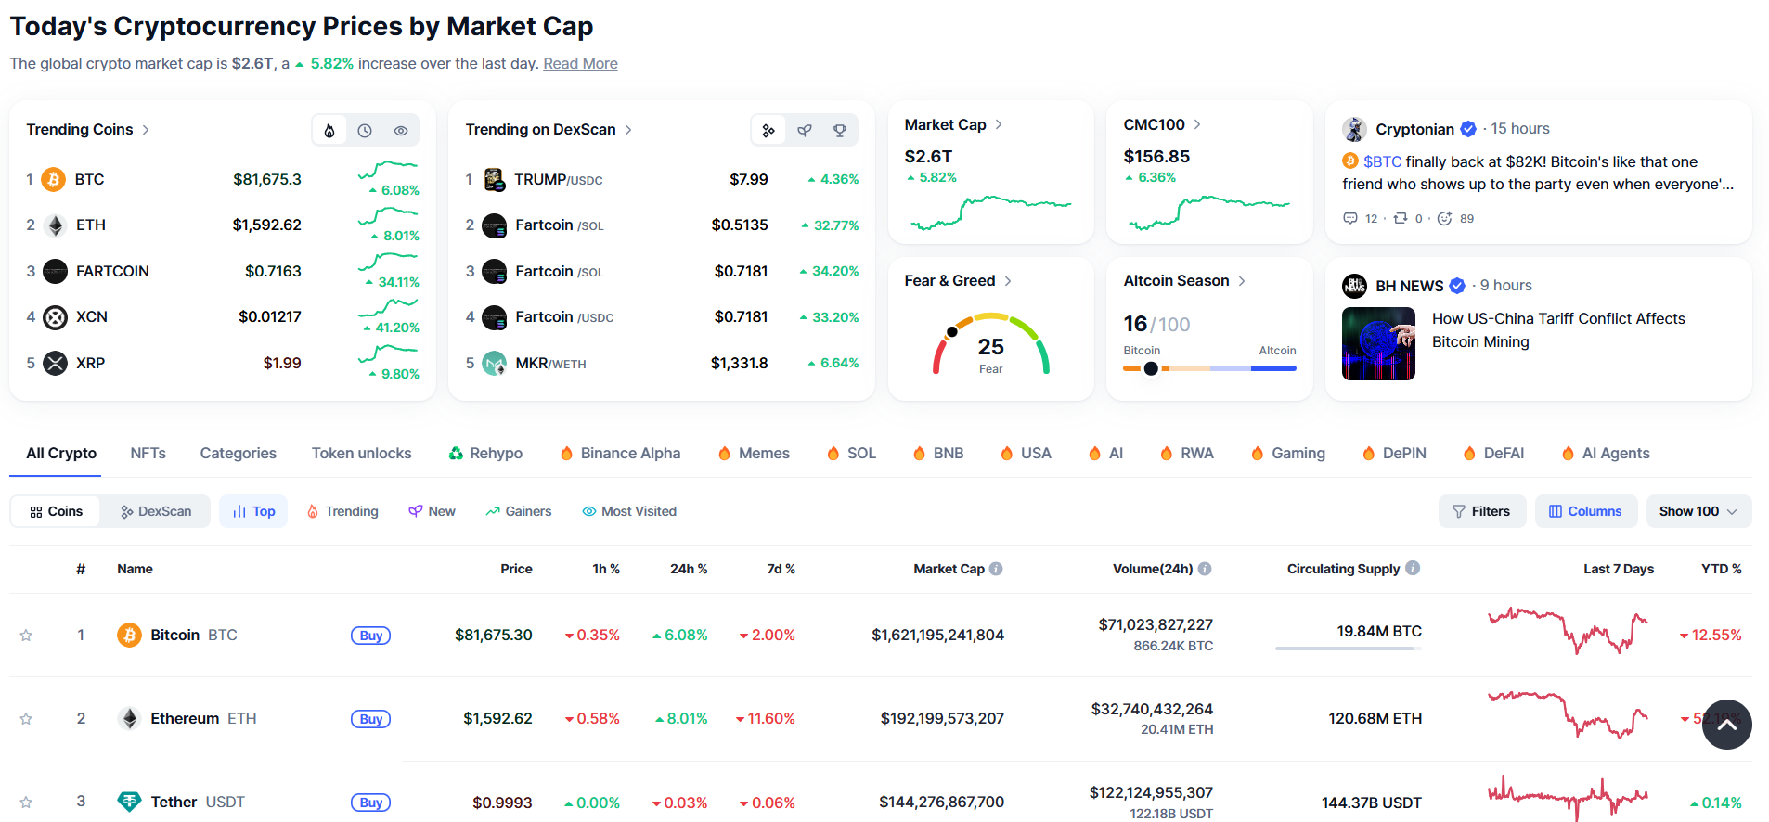Switch Trending Coins to recently added clock icon
Image resolution: width=1769 pixels, height=822 pixels.
click(365, 131)
